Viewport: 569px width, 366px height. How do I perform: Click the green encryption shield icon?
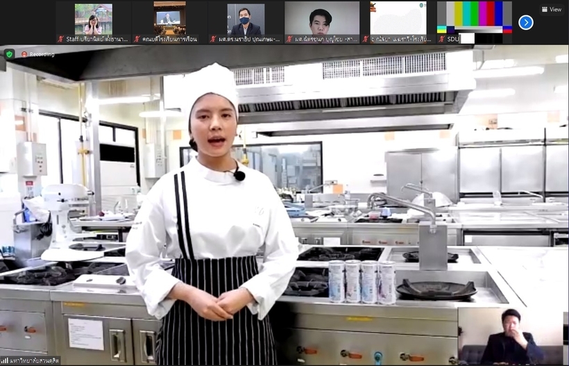click(x=9, y=53)
